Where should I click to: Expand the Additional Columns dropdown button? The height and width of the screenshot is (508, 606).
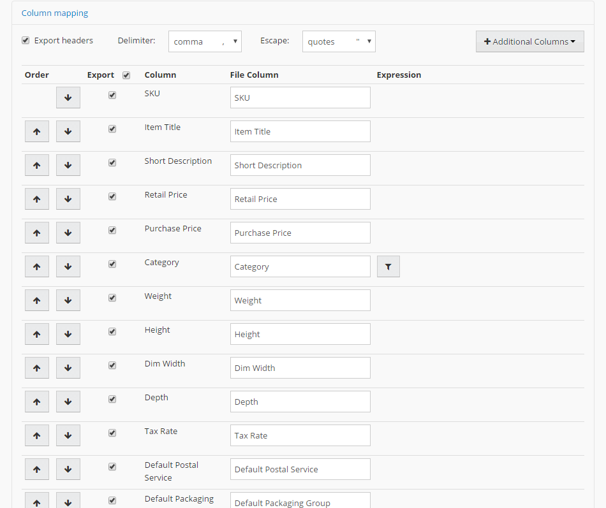pyautogui.click(x=529, y=41)
